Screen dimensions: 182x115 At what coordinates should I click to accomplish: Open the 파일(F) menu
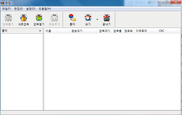6,9
